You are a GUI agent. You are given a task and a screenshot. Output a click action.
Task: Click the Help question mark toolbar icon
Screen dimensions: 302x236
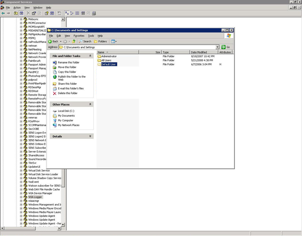tap(46, 13)
